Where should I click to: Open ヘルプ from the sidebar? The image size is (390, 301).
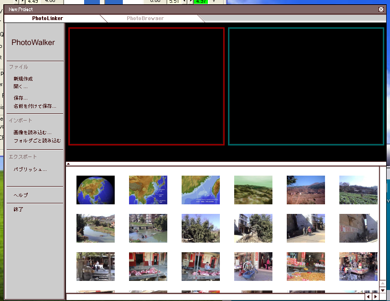21,195
